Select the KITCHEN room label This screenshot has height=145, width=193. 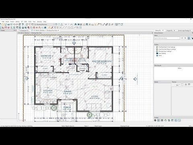48,91
